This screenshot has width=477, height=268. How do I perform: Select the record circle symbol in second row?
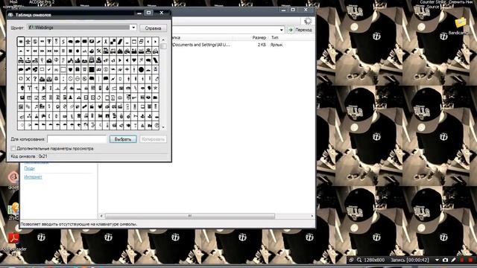78,51
